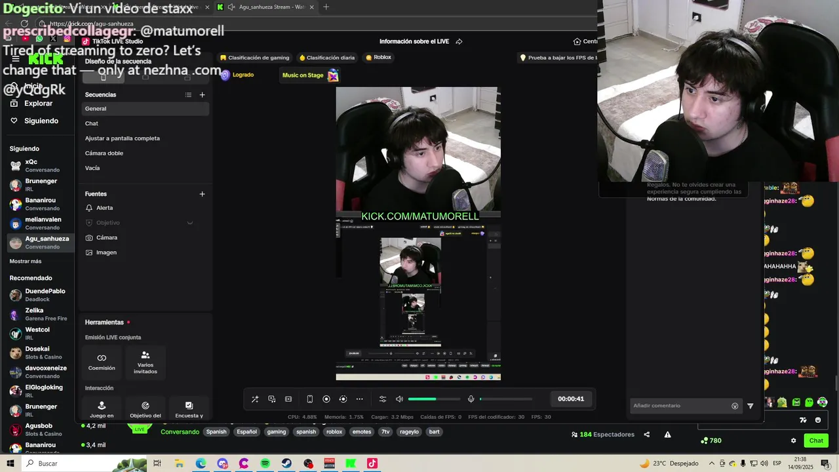Mute the microphone icon
The image size is (839, 472).
471,399
